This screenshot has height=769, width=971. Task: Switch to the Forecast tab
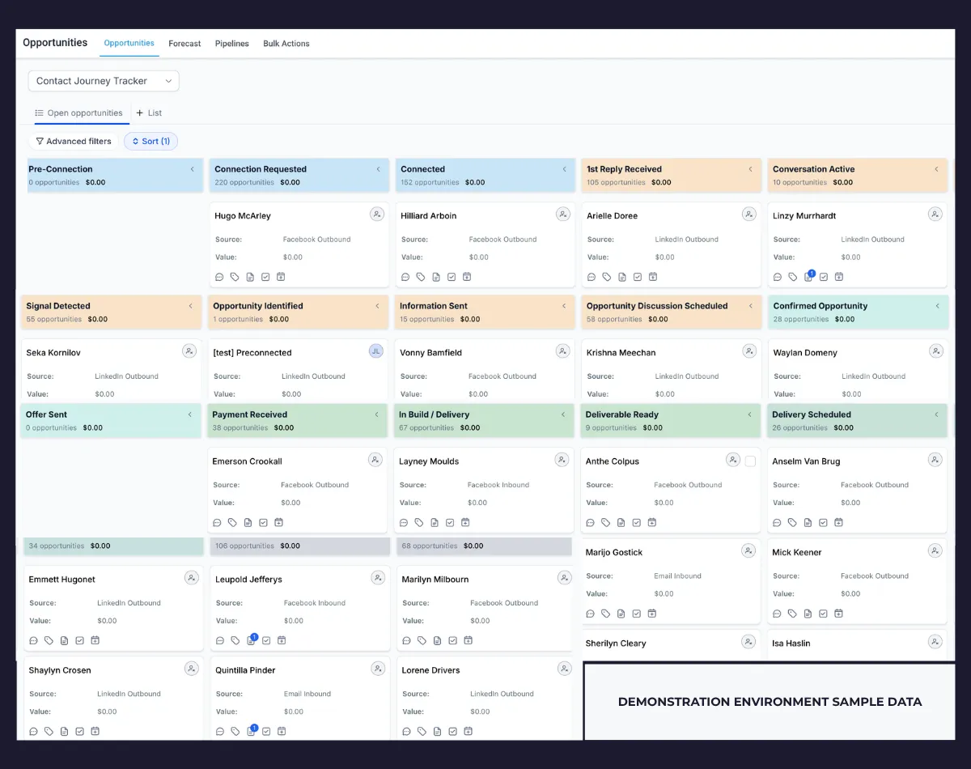point(184,44)
